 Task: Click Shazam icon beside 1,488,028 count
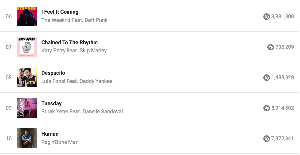coord(267,78)
